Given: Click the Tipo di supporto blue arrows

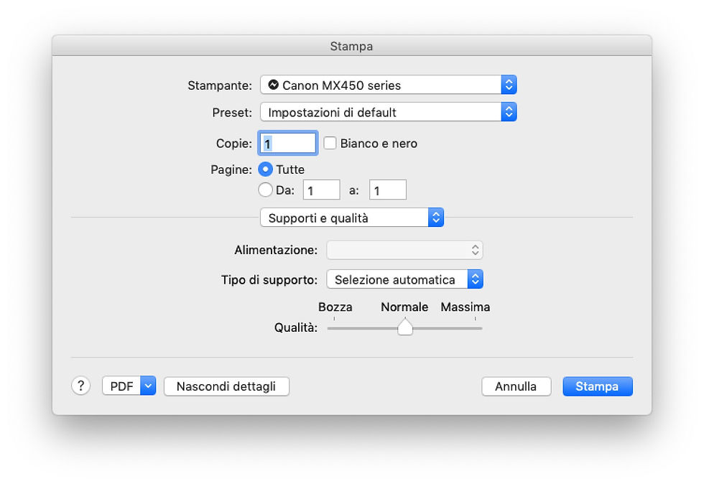Looking at the screenshot, I should (475, 279).
